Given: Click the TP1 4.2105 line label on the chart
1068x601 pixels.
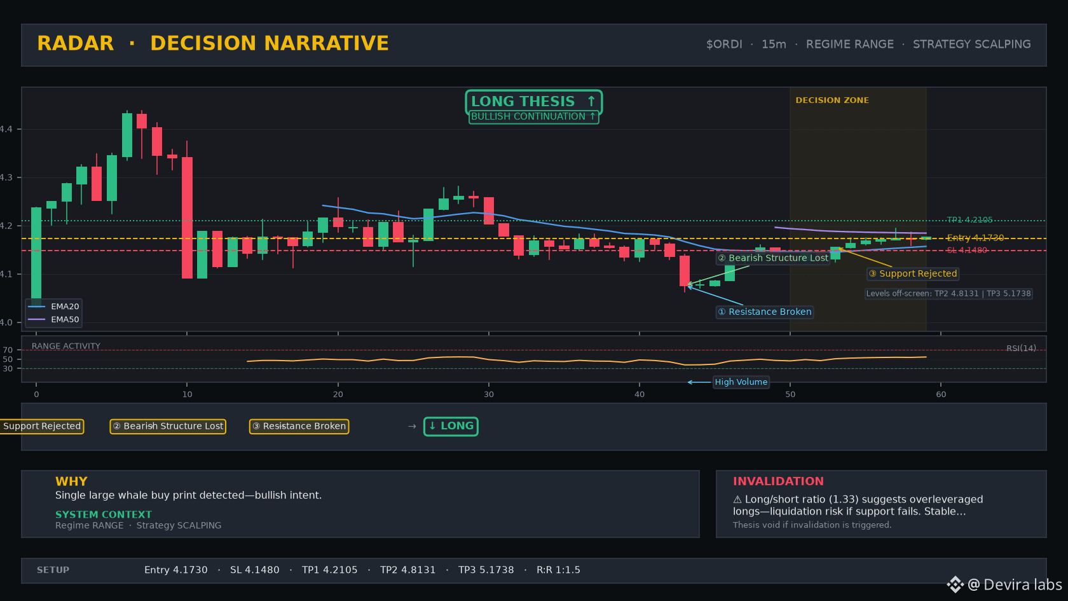Looking at the screenshot, I should point(969,220).
